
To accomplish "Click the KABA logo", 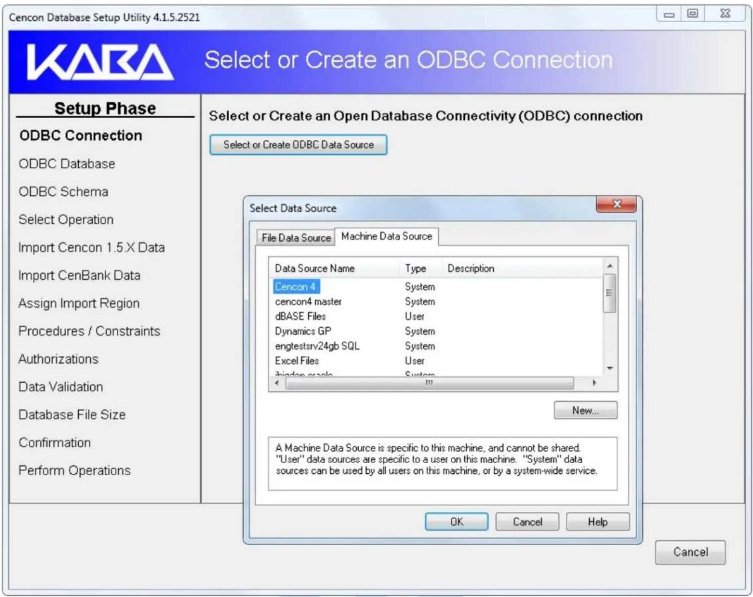I will [100, 62].
